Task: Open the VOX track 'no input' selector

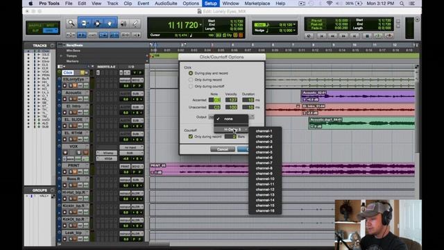Action: (131, 147)
